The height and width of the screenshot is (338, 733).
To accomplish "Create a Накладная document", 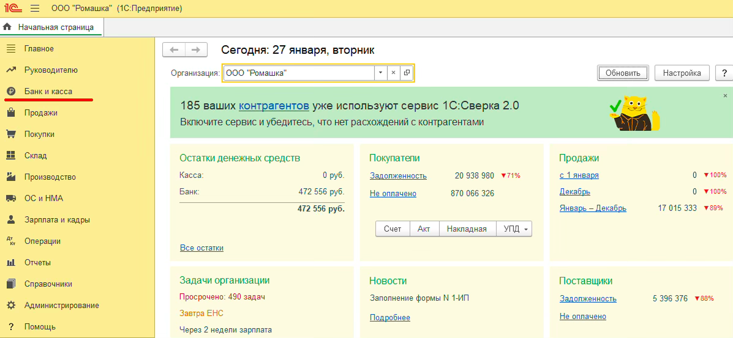I will [x=467, y=229].
